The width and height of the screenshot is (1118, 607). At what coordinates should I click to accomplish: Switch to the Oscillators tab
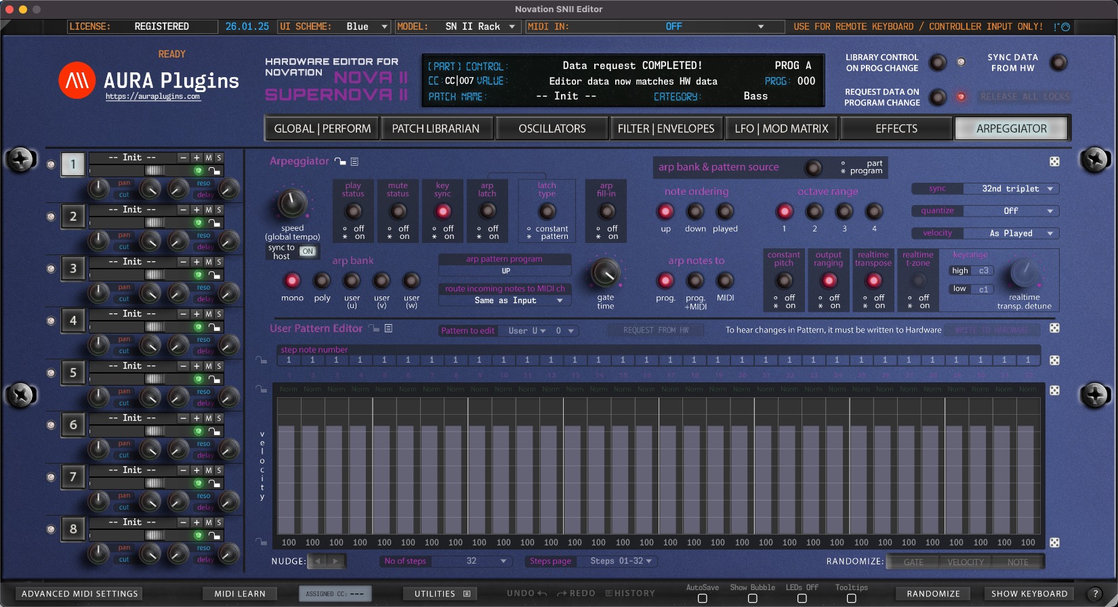(552, 129)
